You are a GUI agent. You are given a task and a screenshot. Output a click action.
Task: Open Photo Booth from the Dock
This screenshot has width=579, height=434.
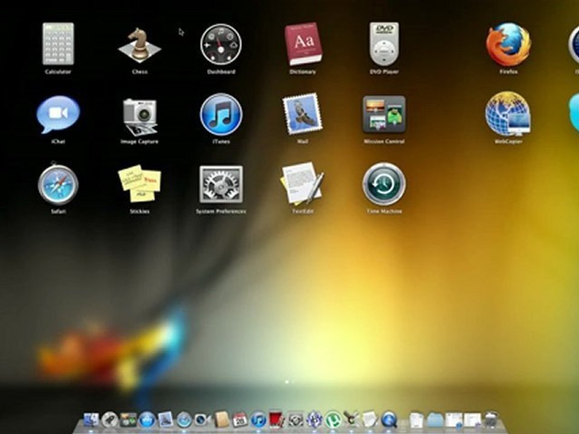click(x=277, y=420)
